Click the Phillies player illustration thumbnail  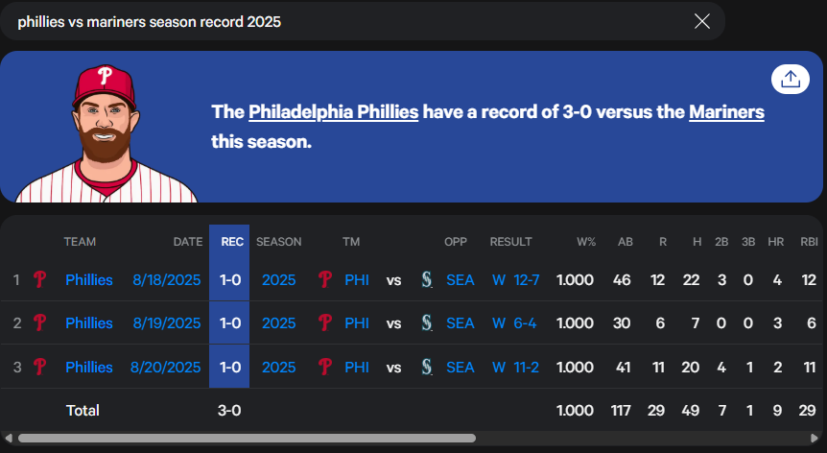tap(106, 133)
